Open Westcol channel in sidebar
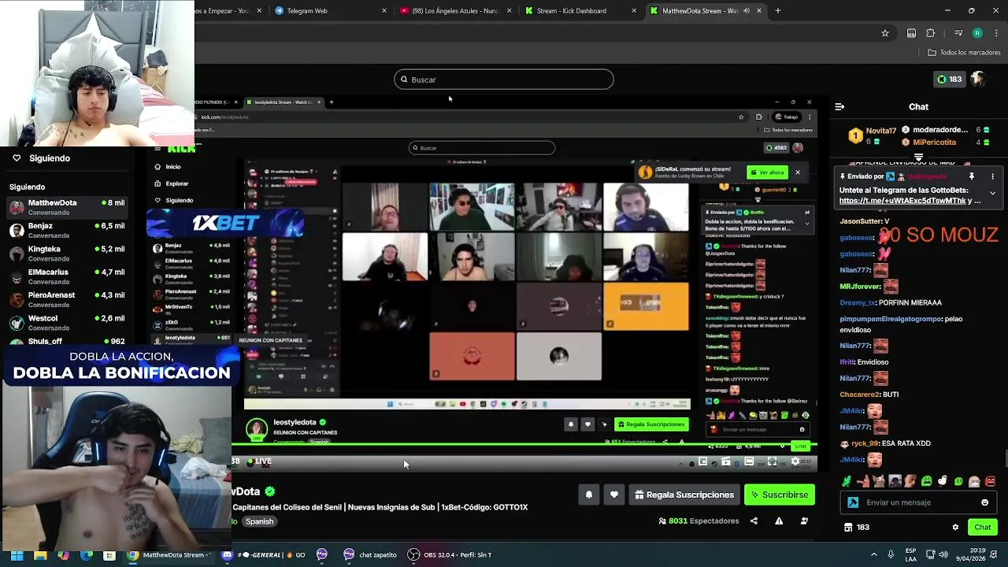 coord(67,322)
